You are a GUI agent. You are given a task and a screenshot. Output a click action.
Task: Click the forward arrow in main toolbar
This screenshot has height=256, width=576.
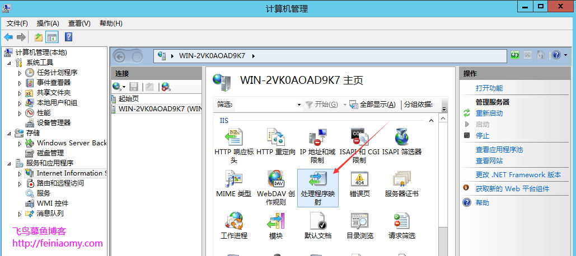(21, 37)
